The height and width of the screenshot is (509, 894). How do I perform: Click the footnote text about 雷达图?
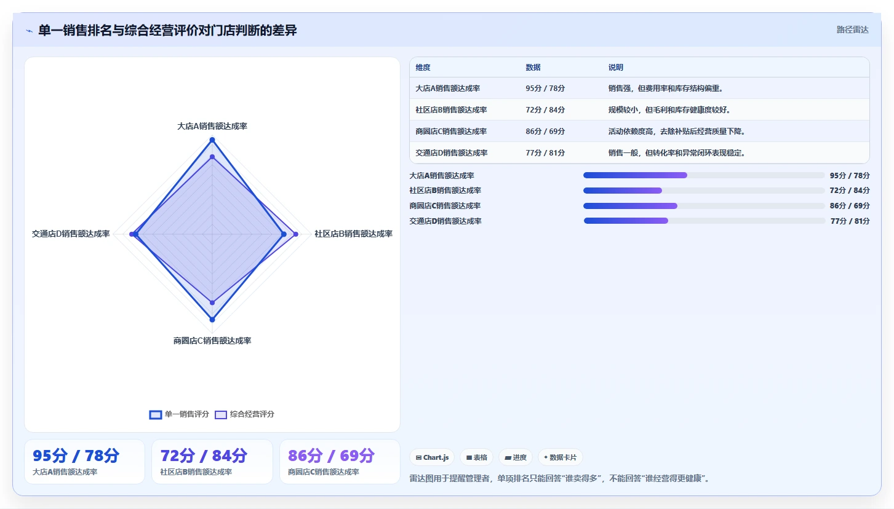coord(560,478)
